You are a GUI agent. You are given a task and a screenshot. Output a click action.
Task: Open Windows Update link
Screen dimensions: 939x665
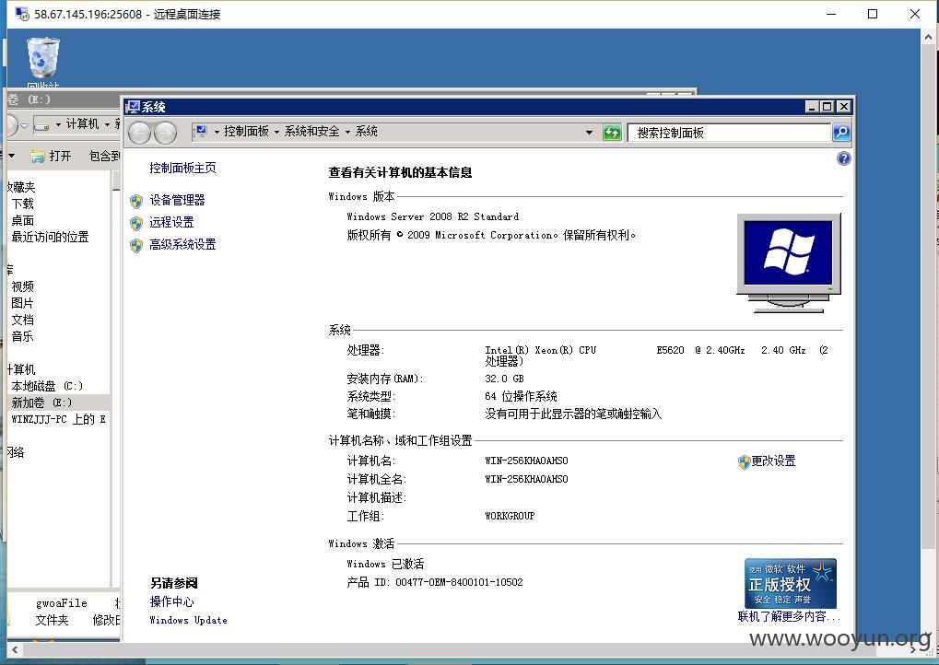tap(188, 620)
